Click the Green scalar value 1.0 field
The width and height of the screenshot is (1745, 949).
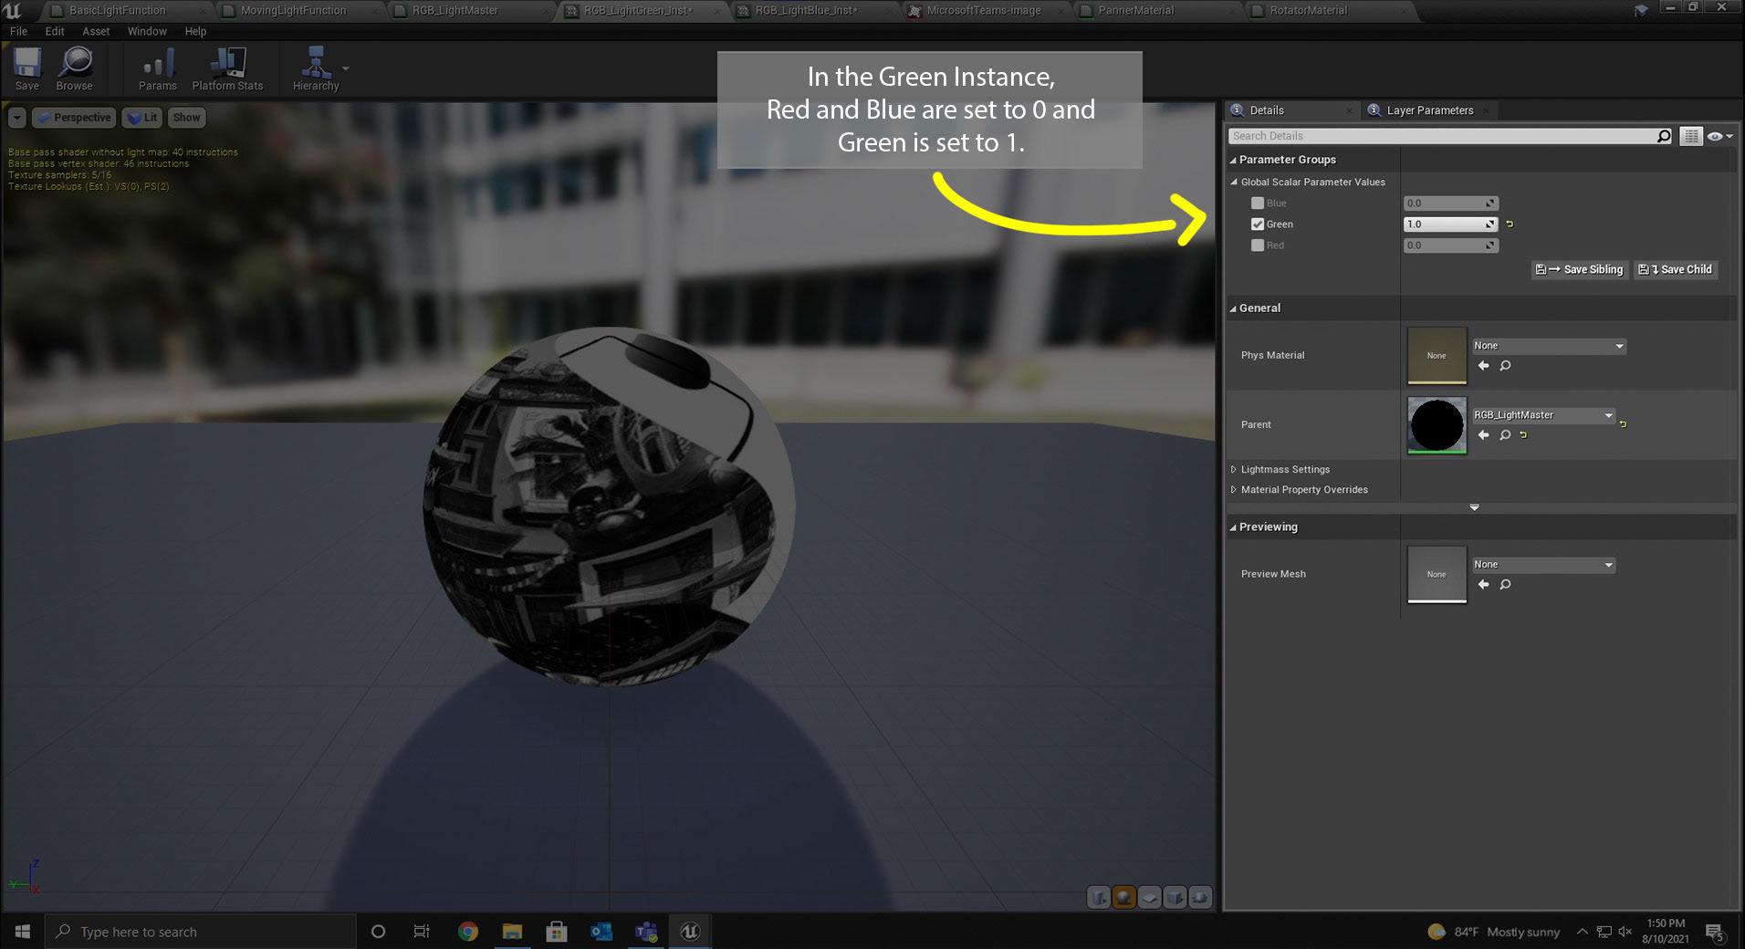(x=1450, y=224)
